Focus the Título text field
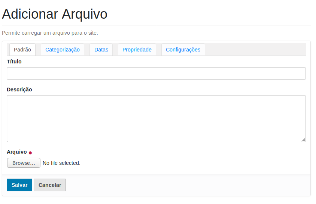Screen dimensions: 316x204 [156, 73]
